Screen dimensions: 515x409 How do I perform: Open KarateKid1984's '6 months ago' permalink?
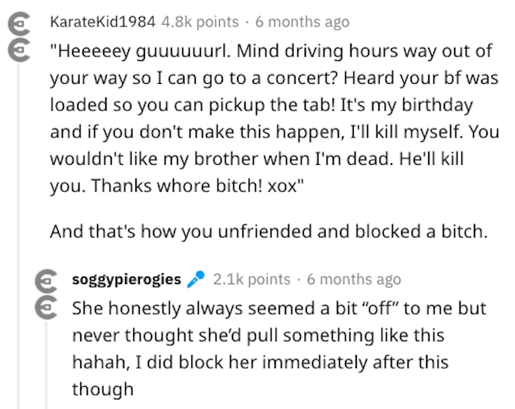pyautogui.click(x=302, y=22)
